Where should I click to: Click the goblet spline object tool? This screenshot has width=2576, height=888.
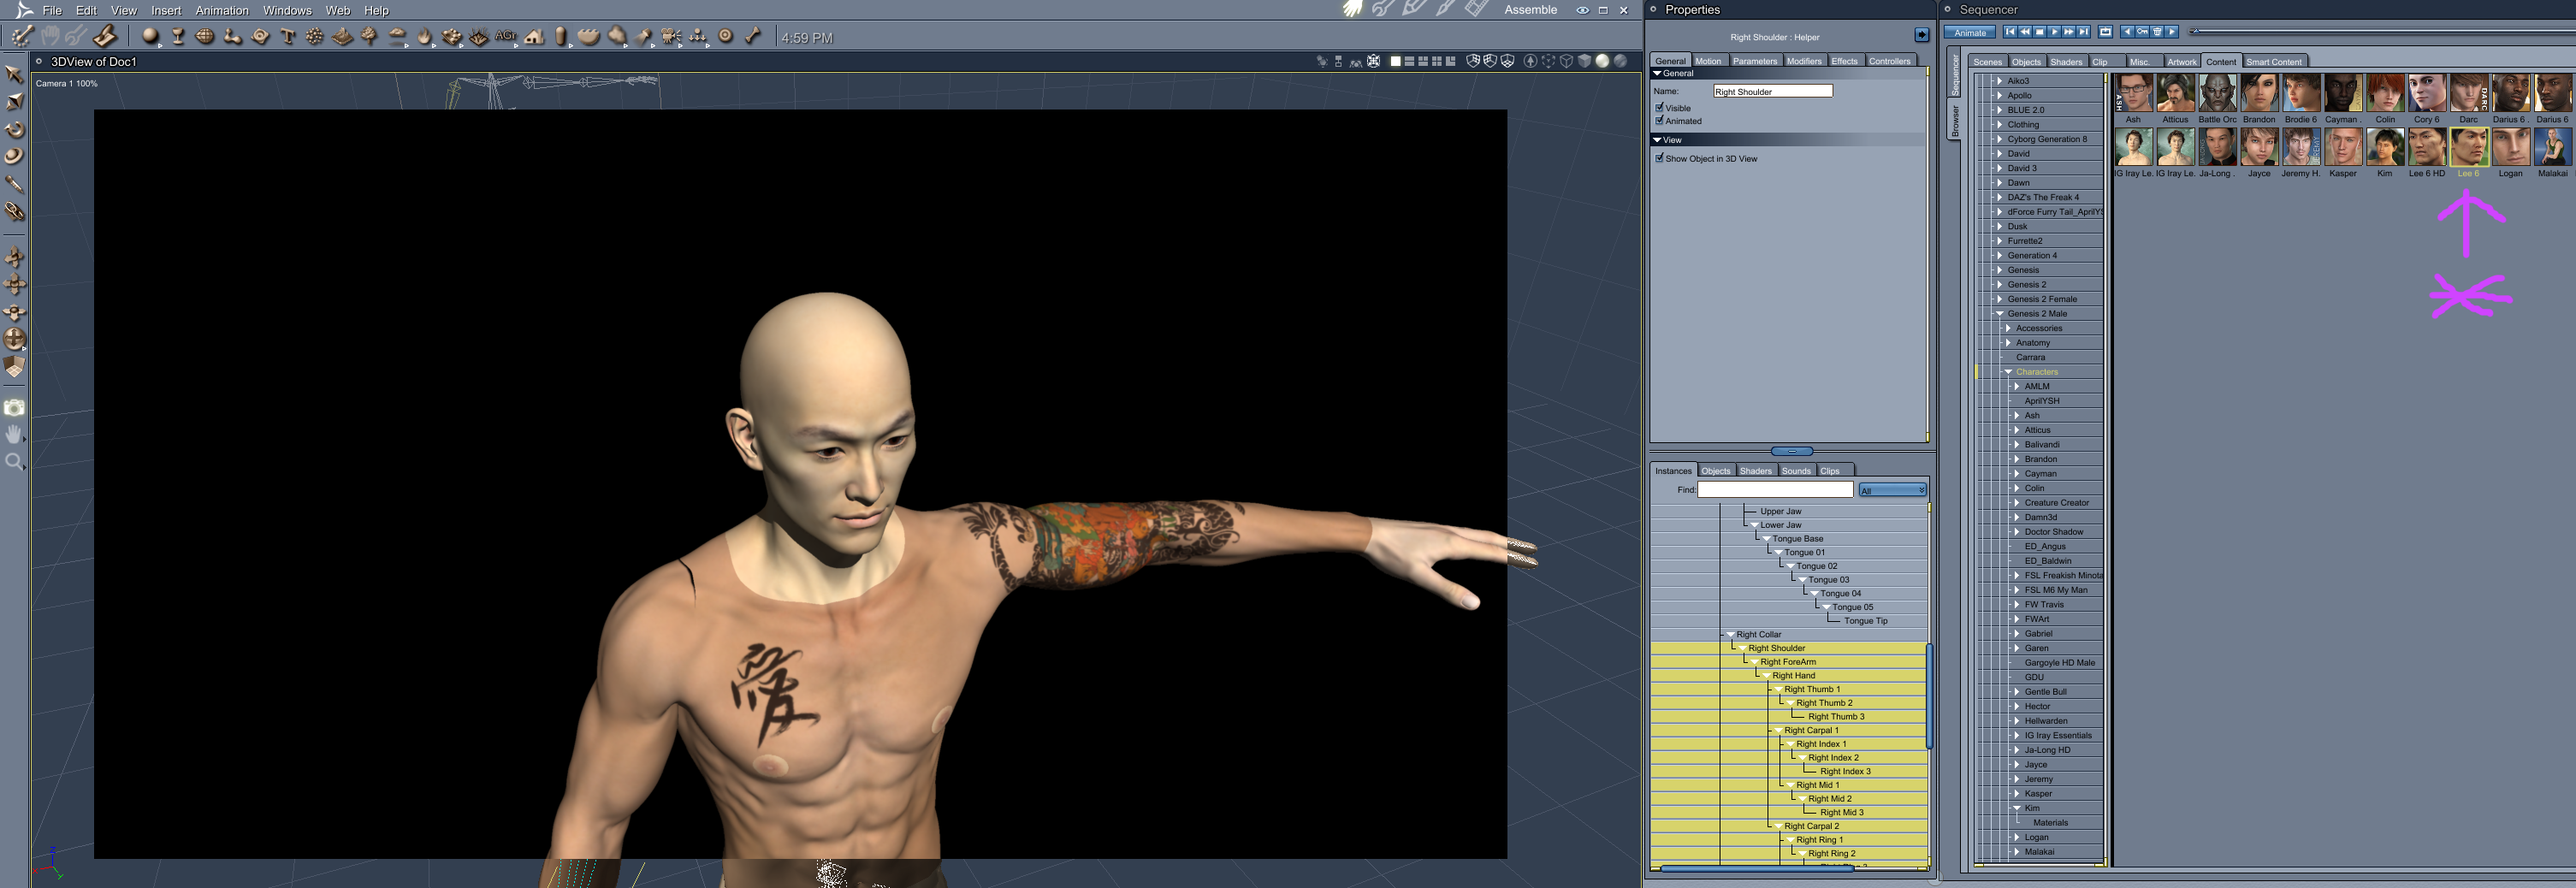(x=178, y=37)
